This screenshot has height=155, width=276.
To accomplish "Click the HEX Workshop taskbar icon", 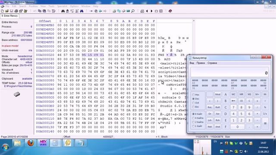I will tap(43, 143).
